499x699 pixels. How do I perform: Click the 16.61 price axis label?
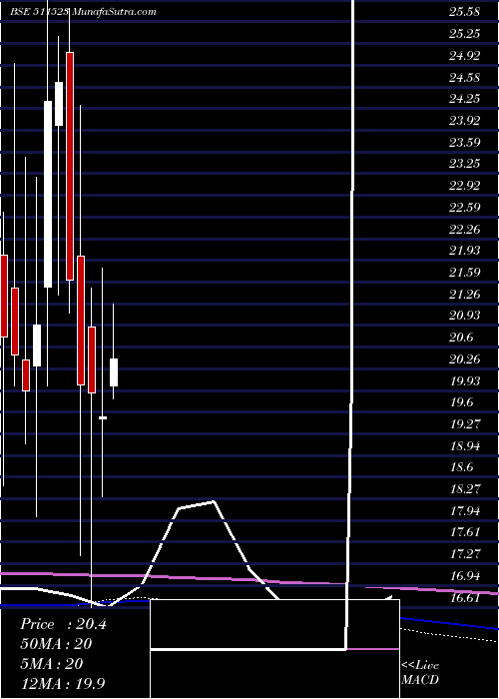pos(465,598)
